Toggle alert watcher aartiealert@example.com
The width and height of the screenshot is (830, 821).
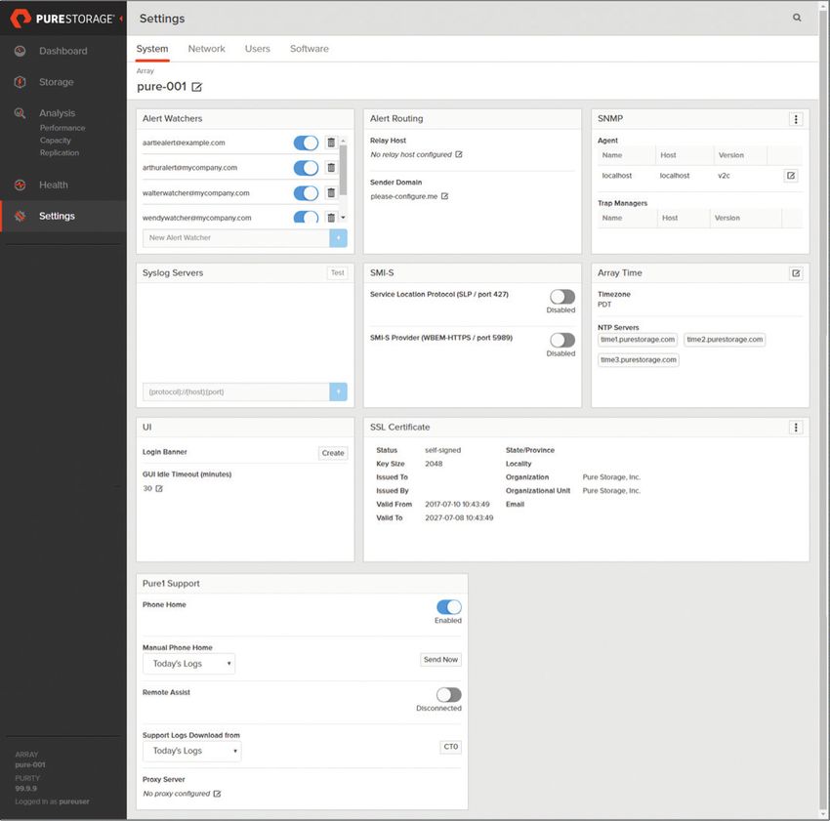[306, 143]
